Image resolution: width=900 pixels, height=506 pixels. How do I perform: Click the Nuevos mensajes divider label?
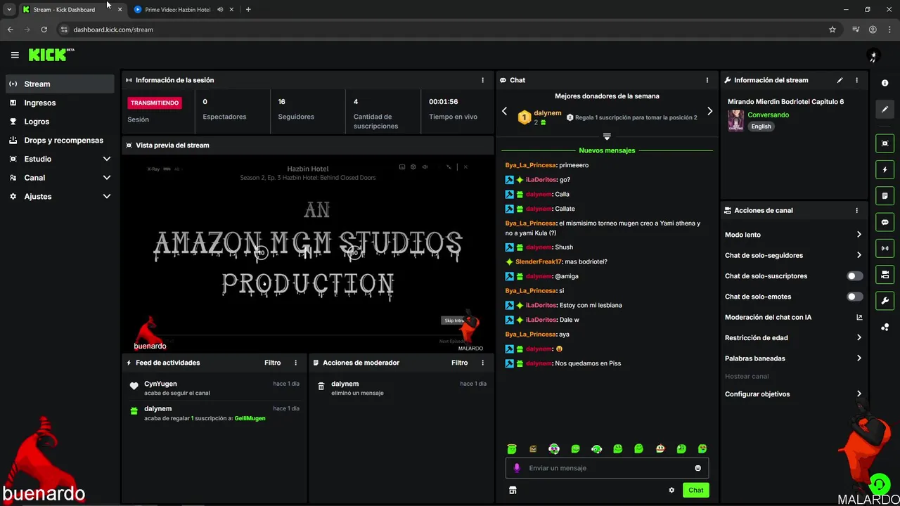(607, 150)
